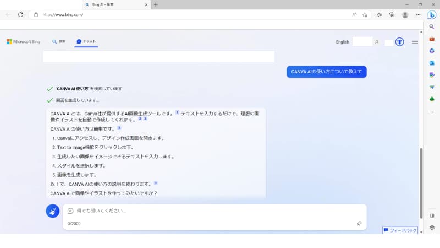Close the Bing AI browser tab
The width and height of the screenshot is (440, 248).
pyautogui.click(x=146, y=5)
